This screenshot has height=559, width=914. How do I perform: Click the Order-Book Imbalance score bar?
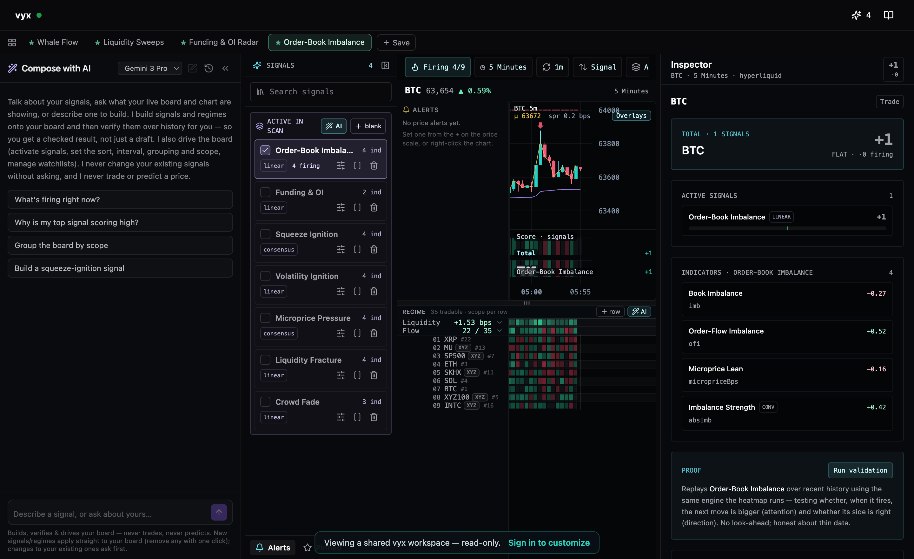787,229
